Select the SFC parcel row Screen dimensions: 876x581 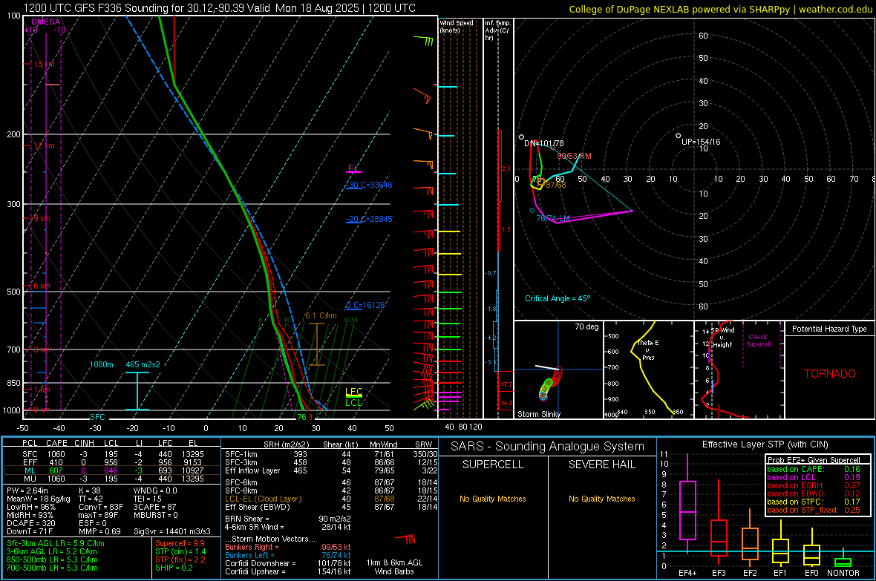[112, 454]
